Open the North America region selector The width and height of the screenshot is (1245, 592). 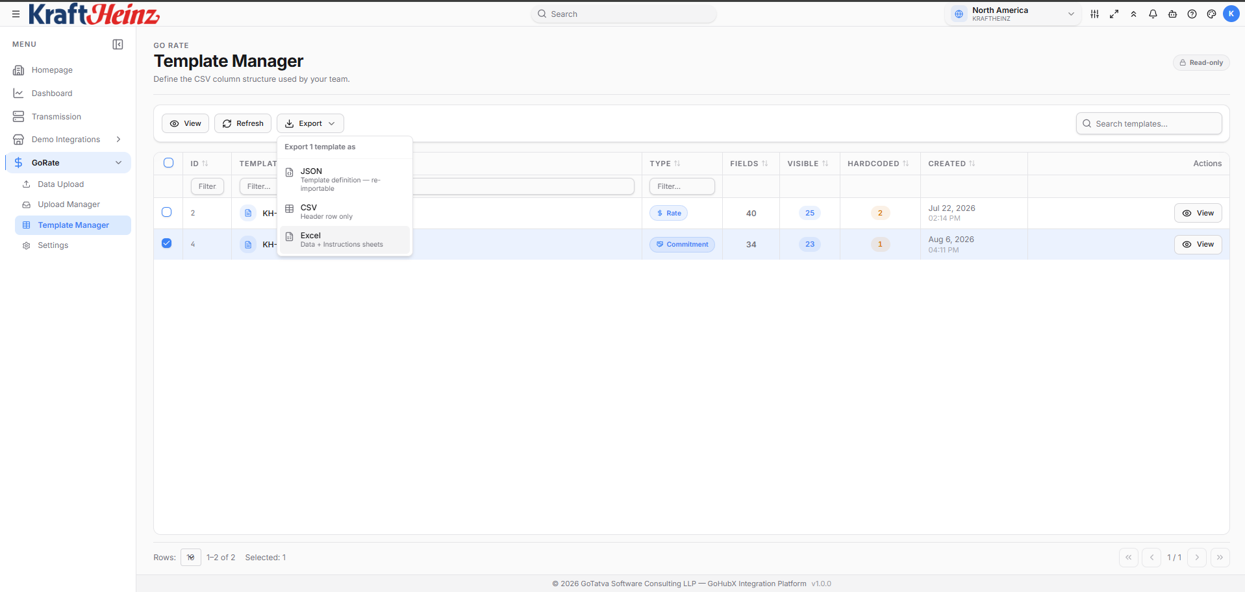pyautogui.click(x=1012, y=14)
